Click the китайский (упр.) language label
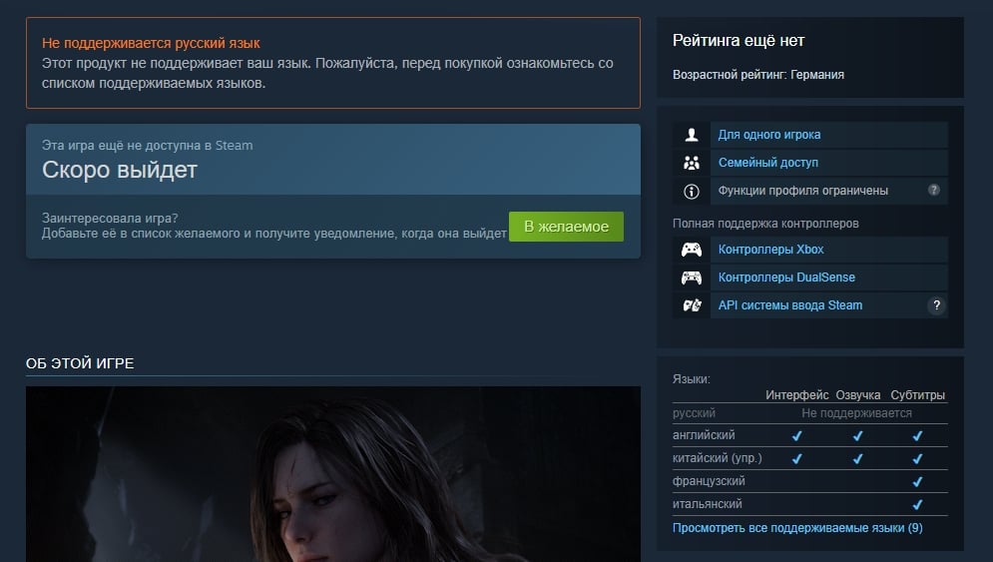 [717, 458]
